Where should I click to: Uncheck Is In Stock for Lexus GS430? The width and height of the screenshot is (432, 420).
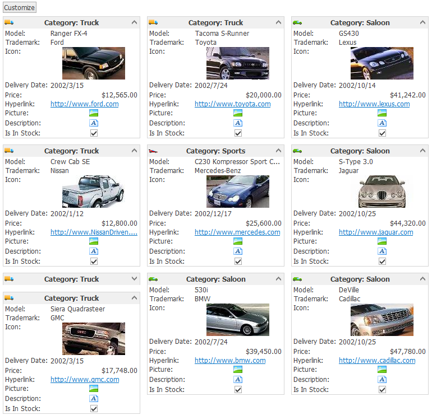point(382,133)
